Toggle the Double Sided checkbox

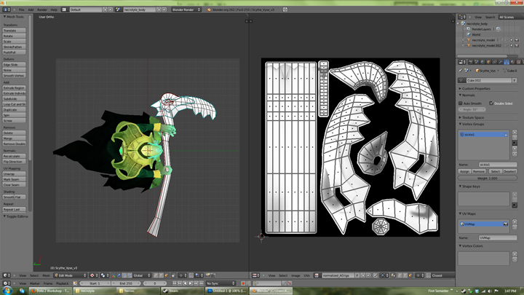[492, 103]
